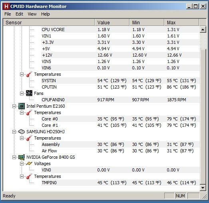Collapse the Intel Pentium E2160 node
The image size is (209, 203).
coord(14,106)
